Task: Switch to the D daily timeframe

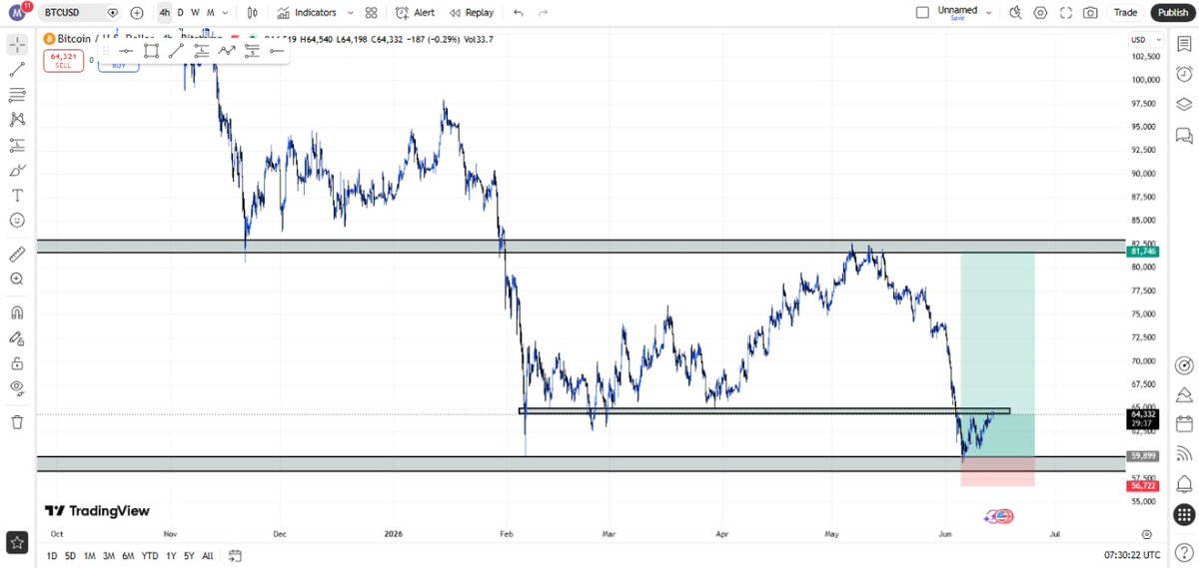Action: (181, 13)
